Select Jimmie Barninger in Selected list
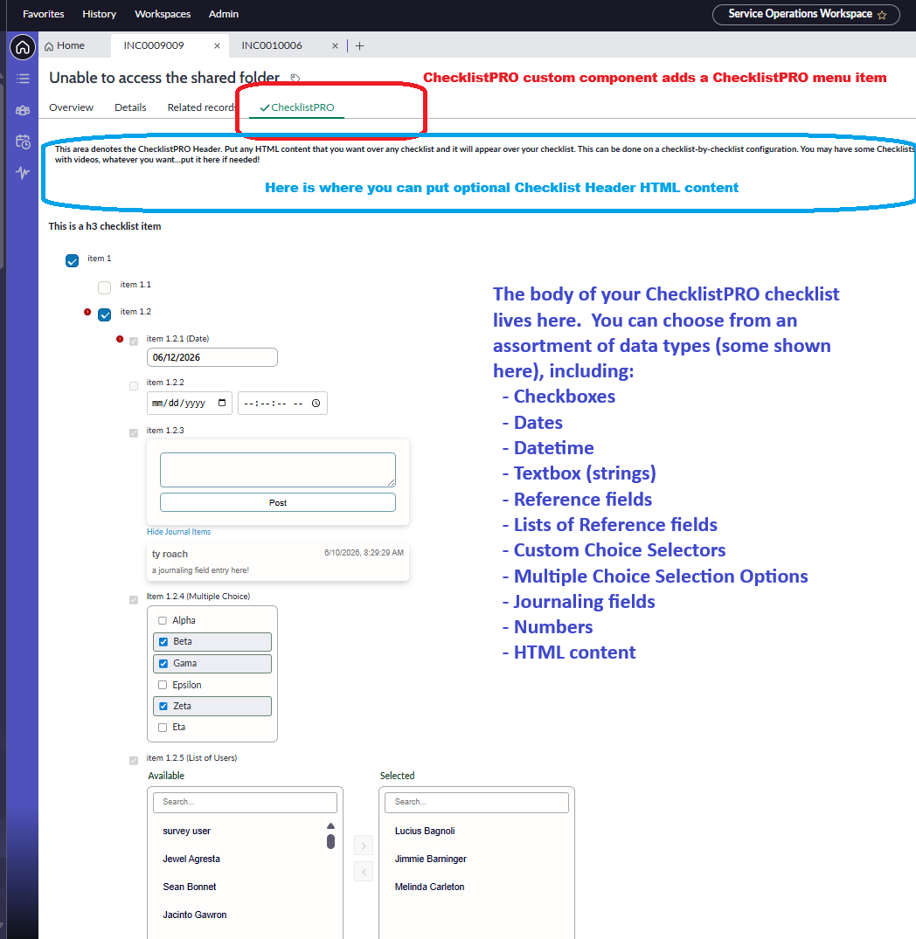 pos(431,859)
